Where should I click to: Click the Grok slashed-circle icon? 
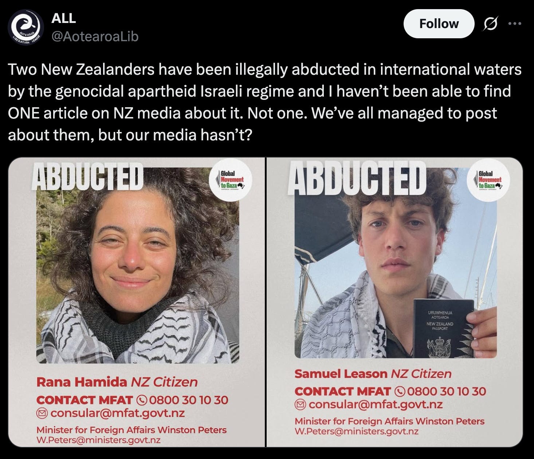pyautogui.click(x=491, y=24)
